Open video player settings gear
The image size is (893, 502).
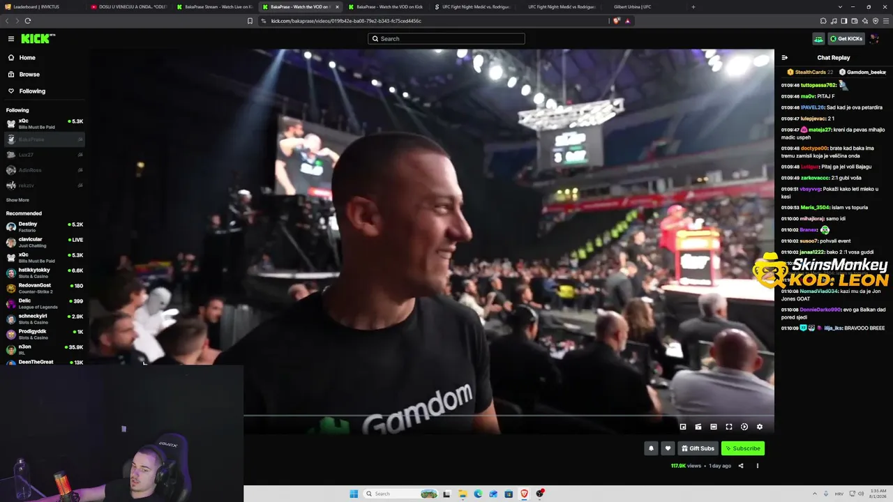(760, 427)
